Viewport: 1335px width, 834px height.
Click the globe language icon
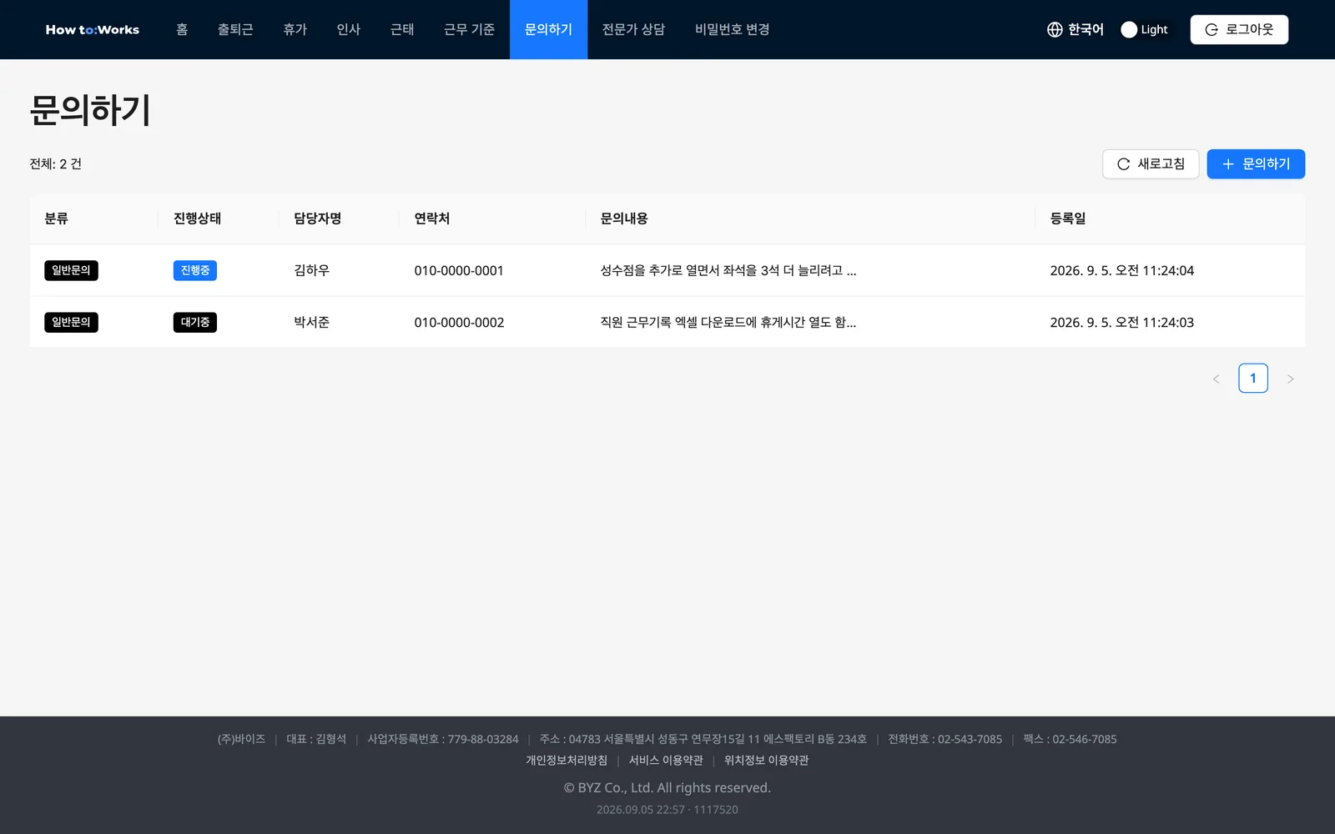[x=1055, y=29]
